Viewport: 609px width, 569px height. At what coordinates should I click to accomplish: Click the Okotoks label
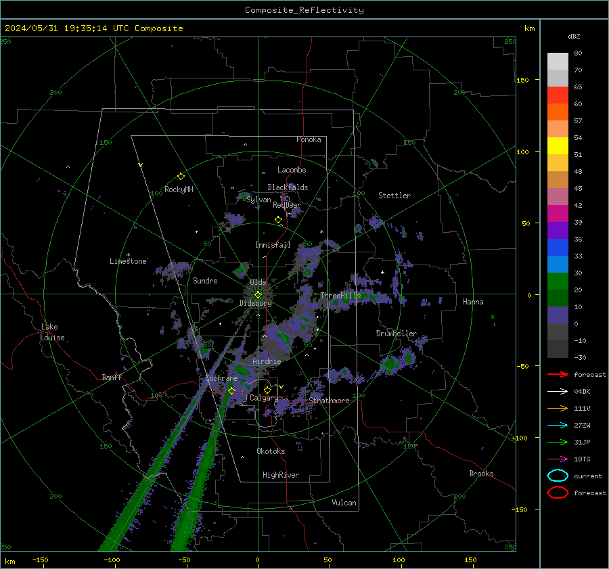(x=271, y=451)
